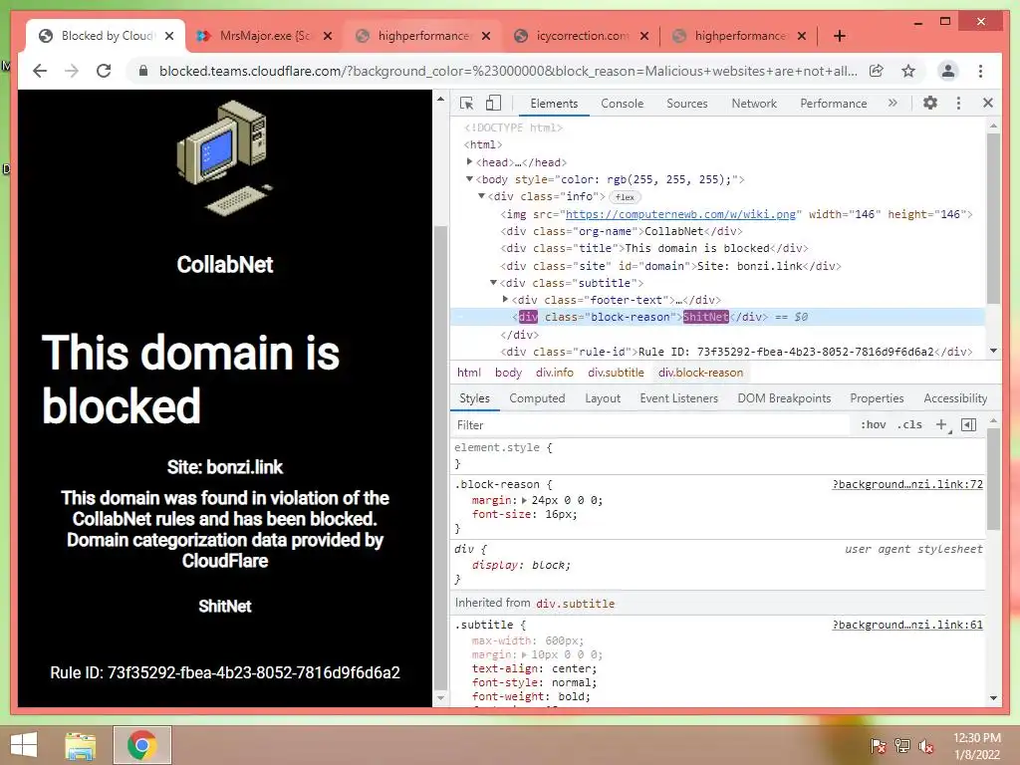
Task: Toggle the computed styles sidebar icon
Action: pos(968,424)
